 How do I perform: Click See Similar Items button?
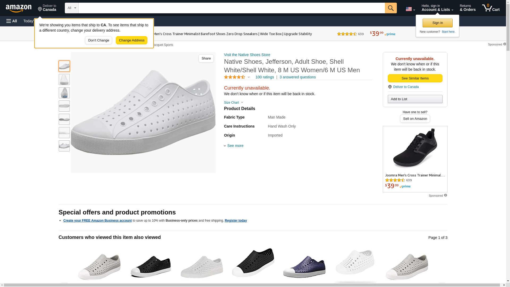point(415,78)
